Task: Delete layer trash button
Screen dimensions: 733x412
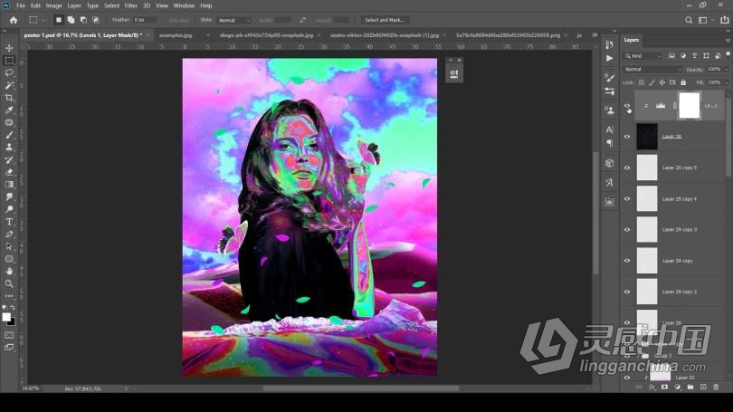Action: 716,388
